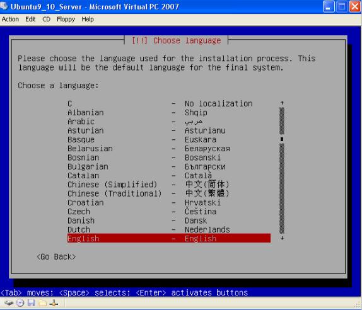Viewport: 362px width, 310px height.
Task: Select Albanian from the language list
Action: tap(169, 113)
